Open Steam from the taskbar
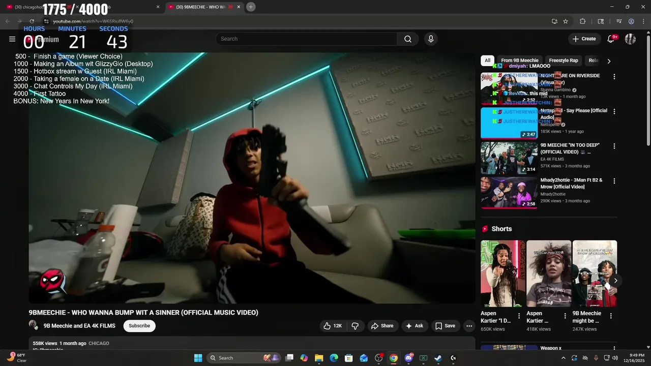The width and height of the screenshot is (651, 366). [x=438, y=358]
